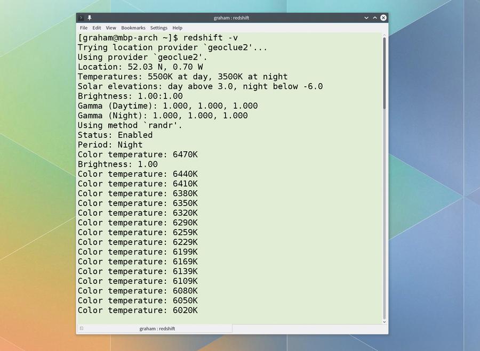Click the 'Period: Night' line
Image resolution: width=480 pixels, height=351 pixels.
(x=110, y=145)
